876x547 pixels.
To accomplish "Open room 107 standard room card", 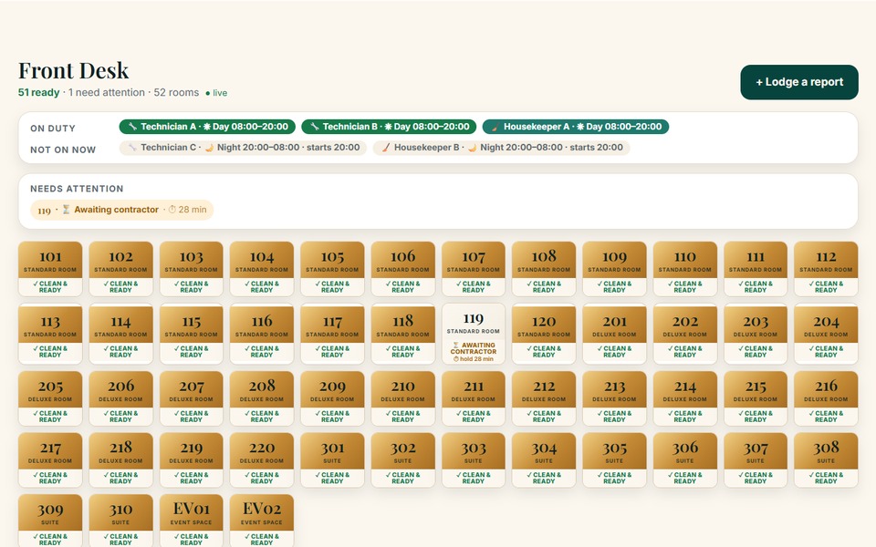I will (x=474, y=268).
